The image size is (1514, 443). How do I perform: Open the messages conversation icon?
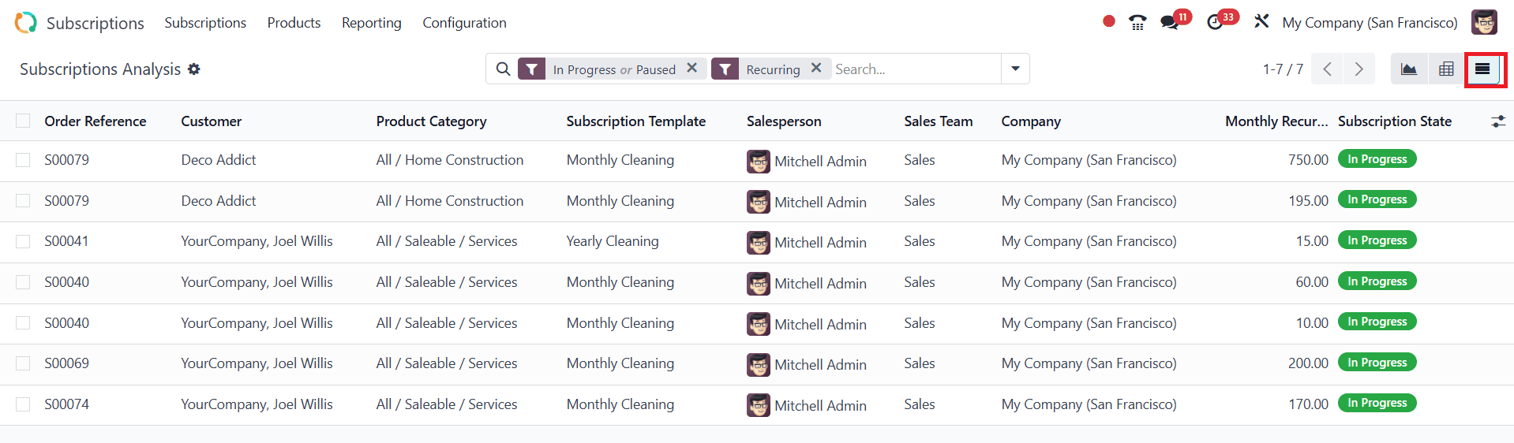pyautogui.click(x=1170, y=22)
